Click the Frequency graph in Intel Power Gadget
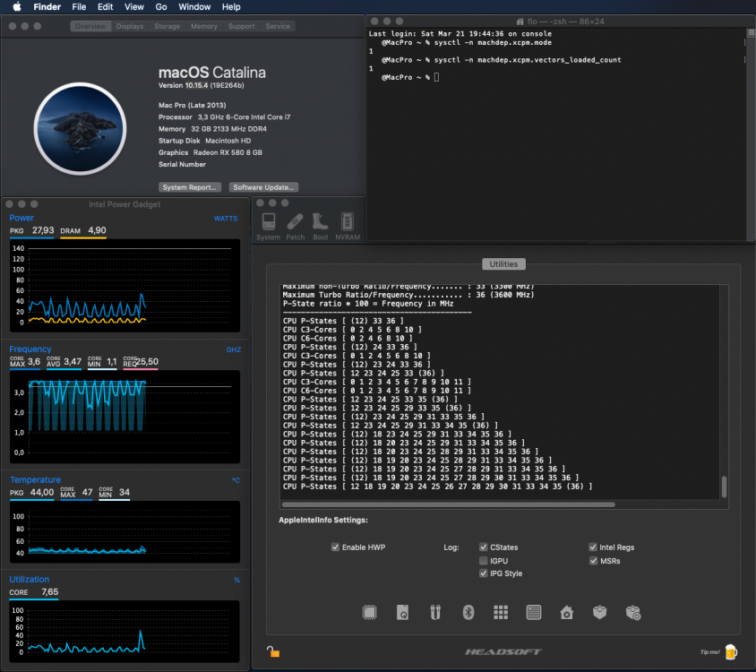 click(x=125, y=417)
